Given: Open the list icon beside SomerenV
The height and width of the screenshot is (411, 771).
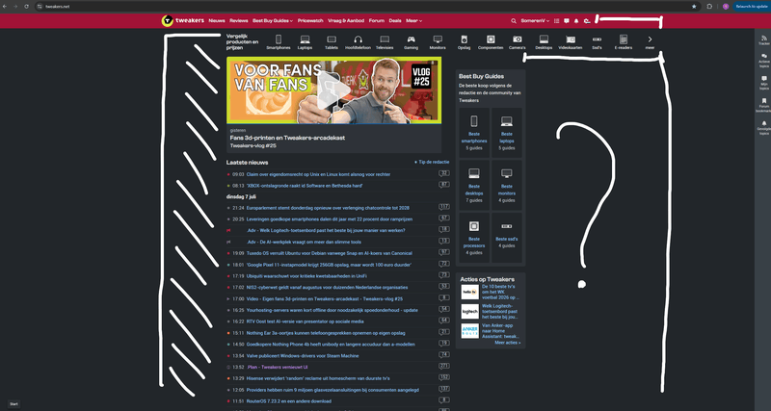Looking at the screenshot, I should (557, 20).
